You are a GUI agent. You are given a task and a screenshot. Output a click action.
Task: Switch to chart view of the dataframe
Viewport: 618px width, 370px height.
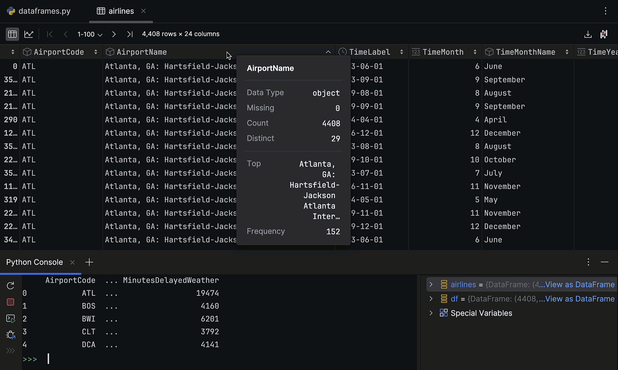[29, 34]
